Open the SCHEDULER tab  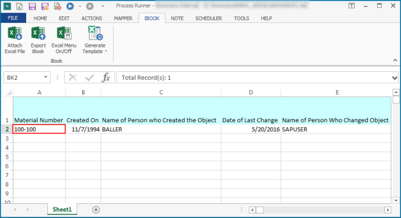coord(208,18)
